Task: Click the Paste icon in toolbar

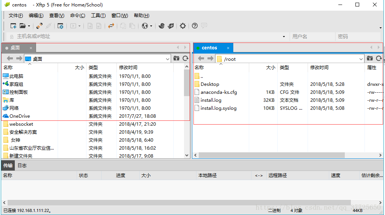Action: click(132, 25)
